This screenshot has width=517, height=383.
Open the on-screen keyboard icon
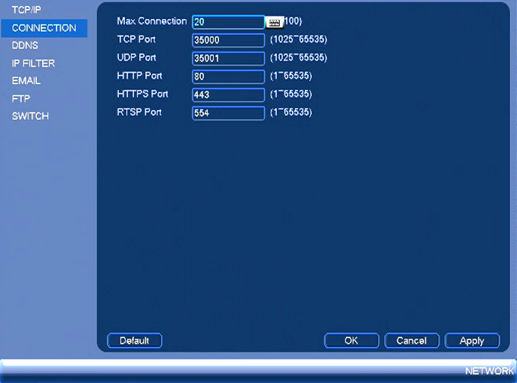coord(274,23)
